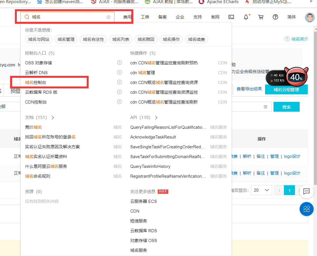Screen dimensions: 317x256
Task: Click 查看导出结果 link
Action: click(x=249, y=89)
